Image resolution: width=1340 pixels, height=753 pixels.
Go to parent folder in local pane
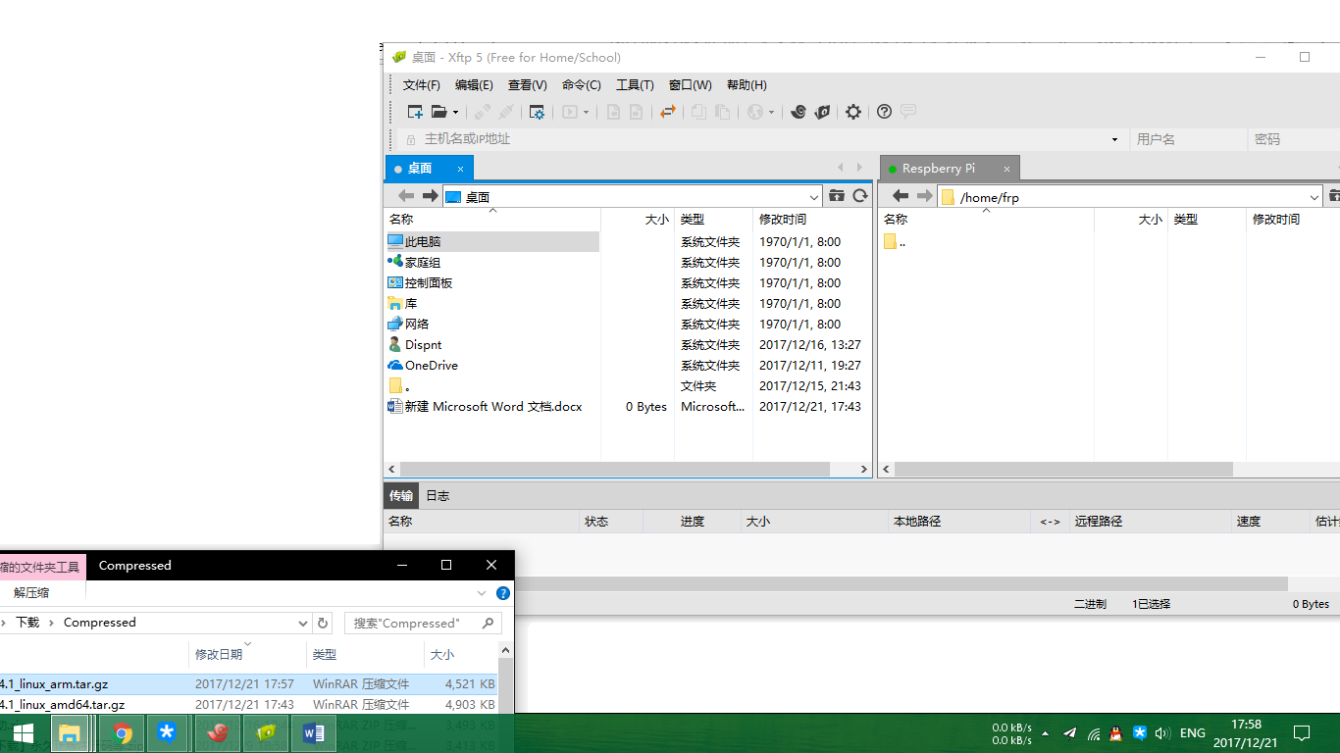click(837, 196)
